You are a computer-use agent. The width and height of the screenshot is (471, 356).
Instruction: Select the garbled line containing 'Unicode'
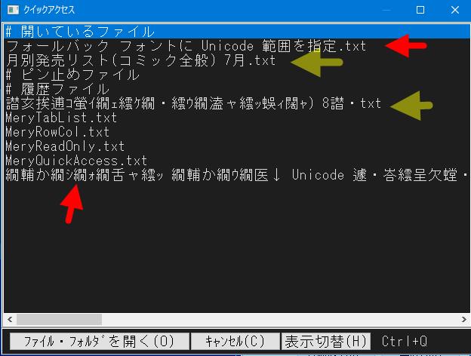click(234, 175)
